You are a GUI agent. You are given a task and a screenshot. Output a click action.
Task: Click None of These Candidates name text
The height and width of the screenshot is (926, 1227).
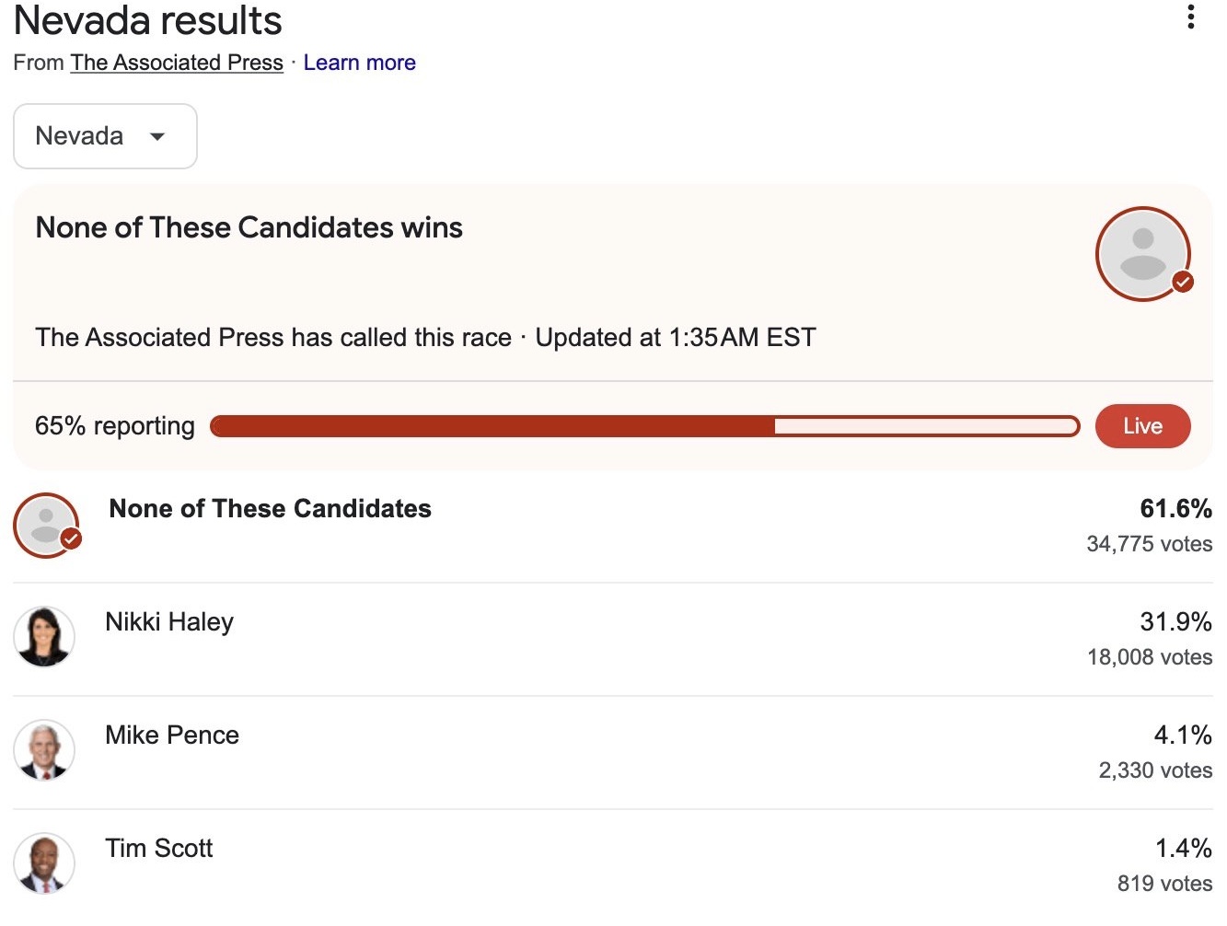coord(271,509)
